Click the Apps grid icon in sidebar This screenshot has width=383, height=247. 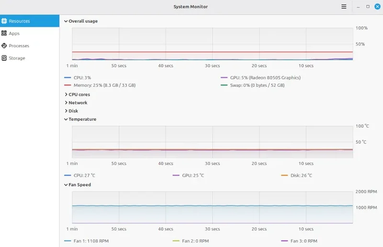click(4, 33)
